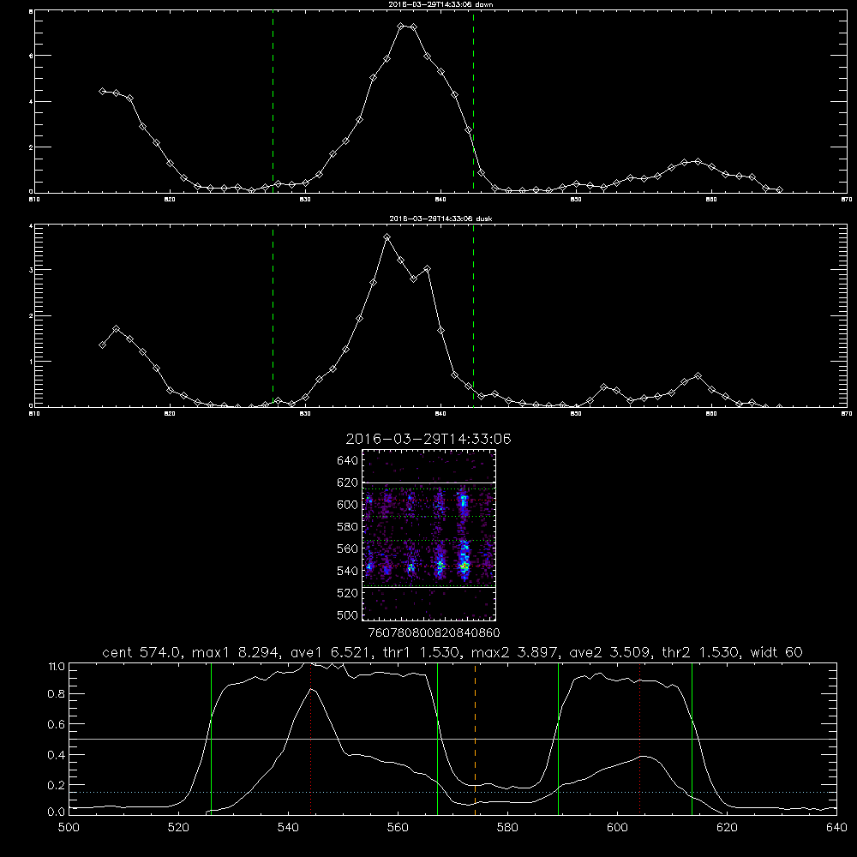This screenshot has width=857, height=857.
Task: Click the 0.6 label on bottom plot y-axis
Action: [x=57, y=724]
